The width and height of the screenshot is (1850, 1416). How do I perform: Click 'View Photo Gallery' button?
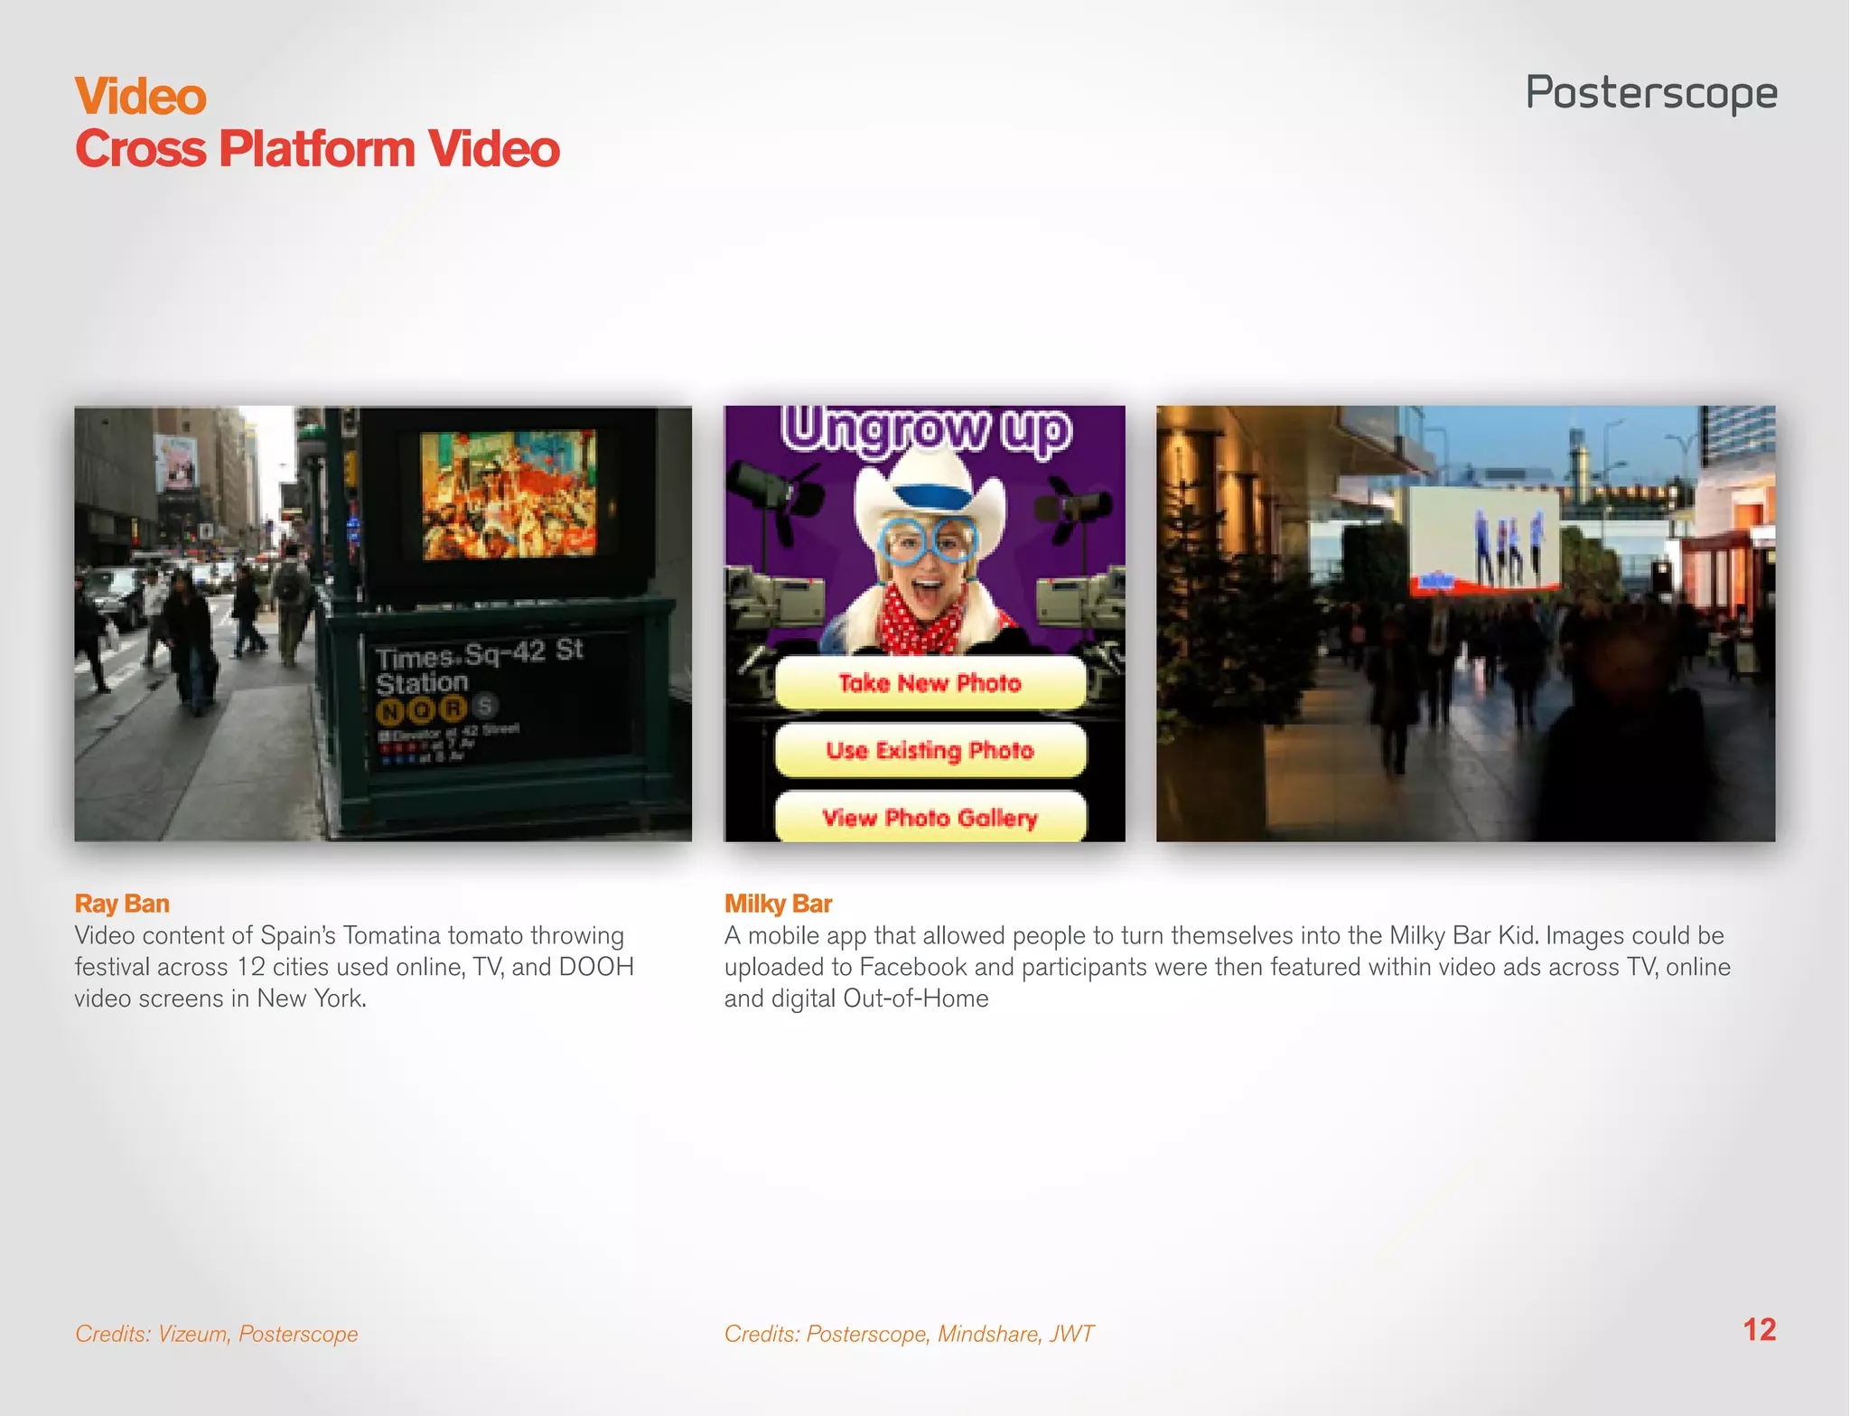930,817
